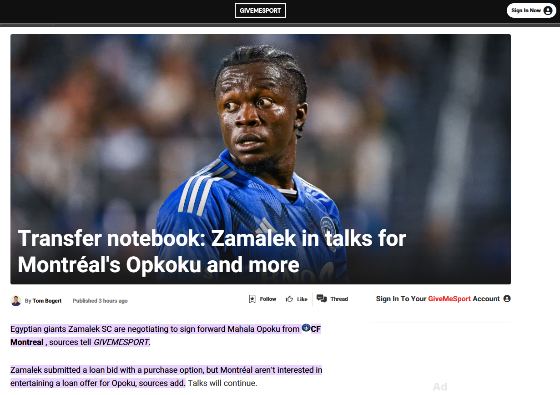Image resolution: width=560 pixels, height=395 pixels.
Task: Click the thumbs-up Like icon
Action: (x=289, y=299)
